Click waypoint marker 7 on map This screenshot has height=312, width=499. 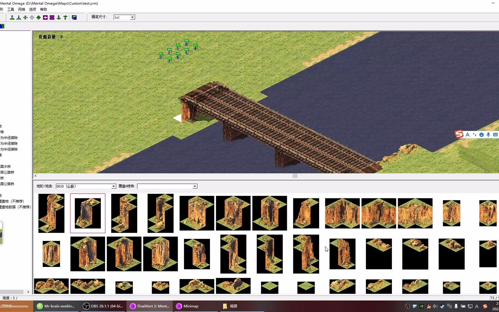(x=169, y=60)
